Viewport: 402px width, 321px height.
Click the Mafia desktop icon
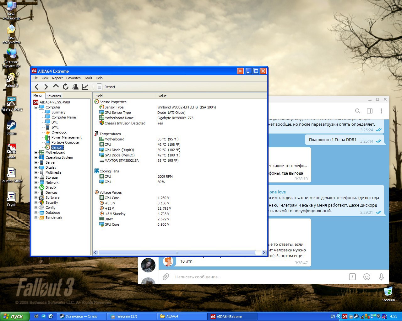click(12, 151)
